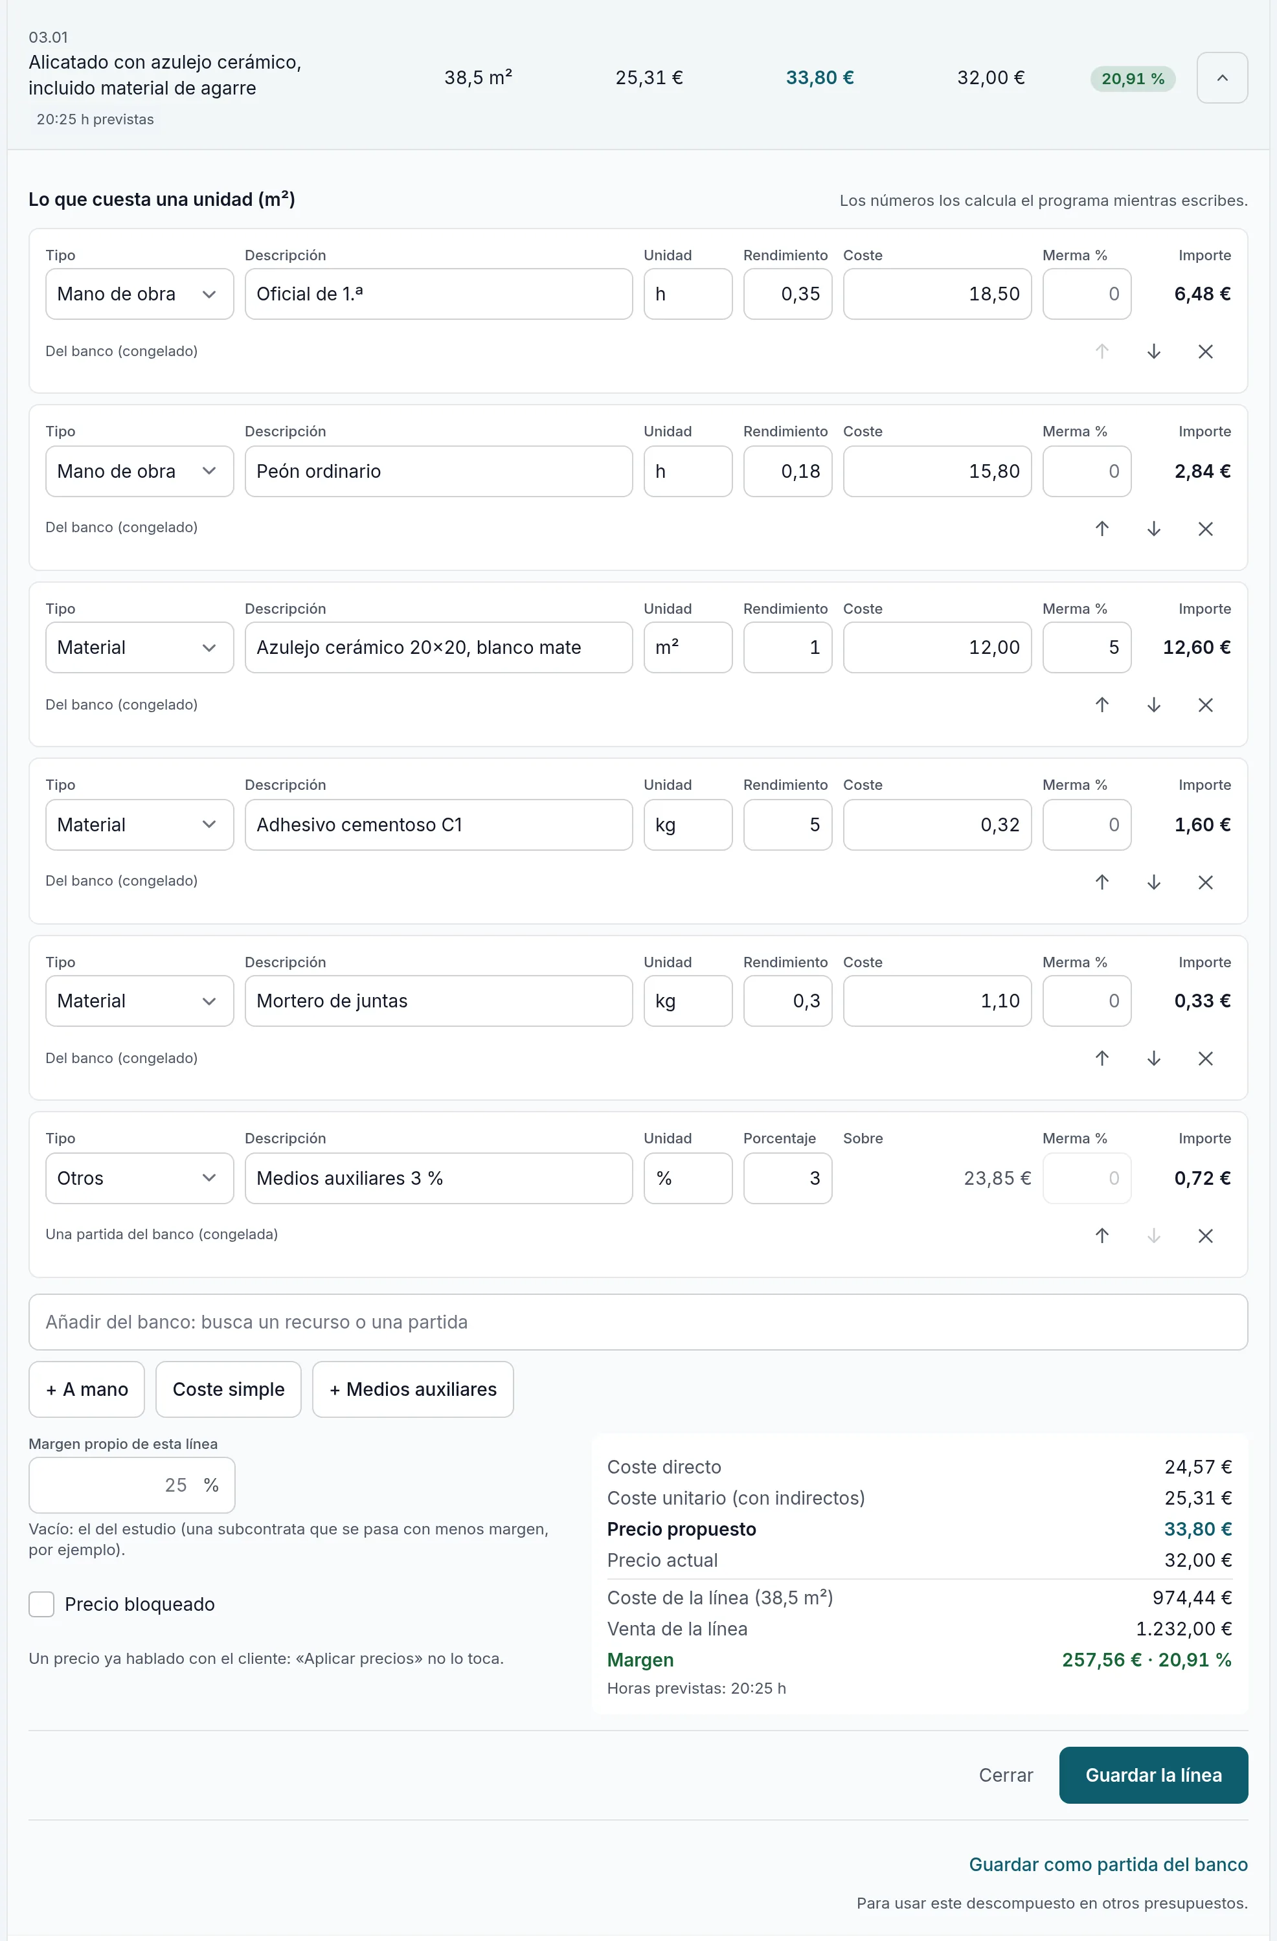Tick the Precio bloqueado checkbox
1277x1941 pixels.
(41, 1604)
